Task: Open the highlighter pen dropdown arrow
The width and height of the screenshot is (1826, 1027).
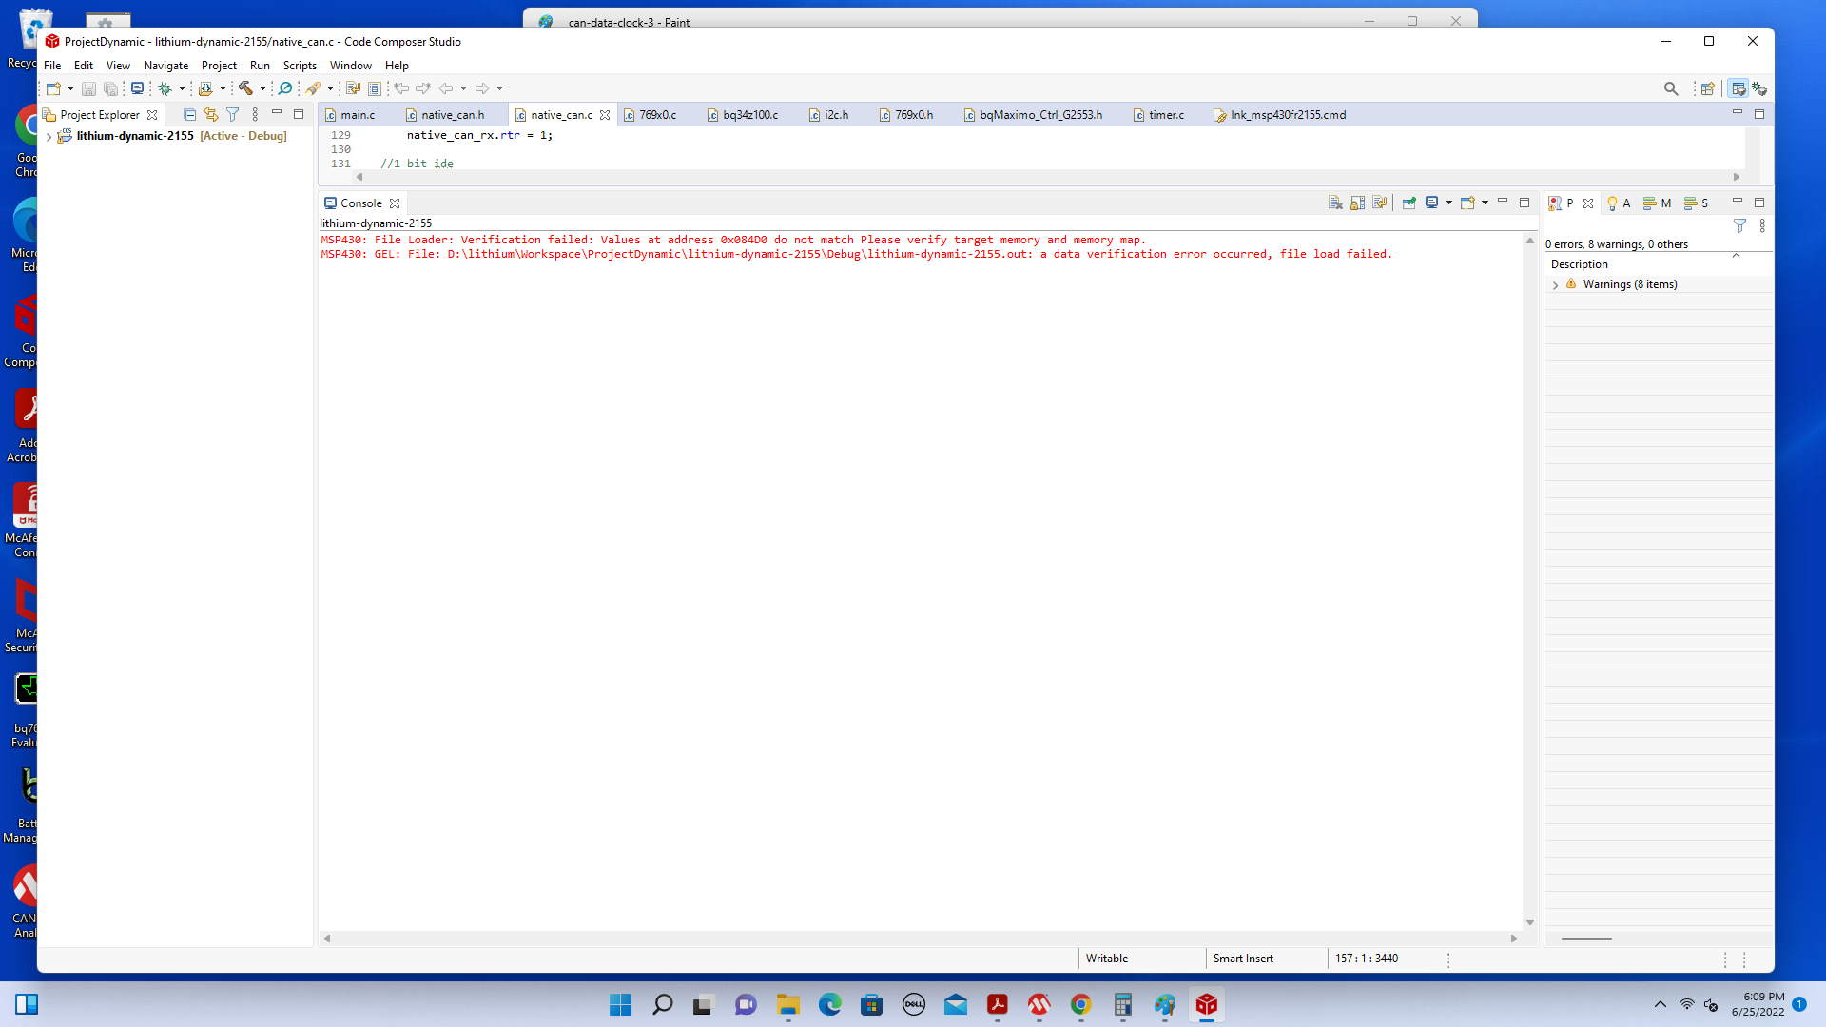Action: click(x=330, y=88)
